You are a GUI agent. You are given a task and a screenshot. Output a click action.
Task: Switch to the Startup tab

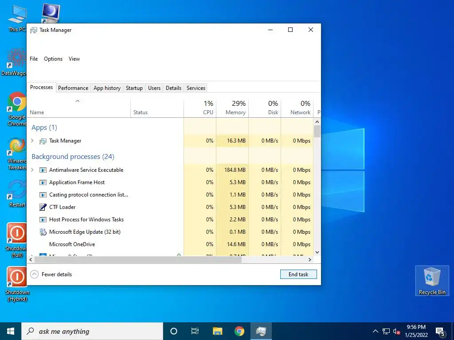[x=134, y=88]
